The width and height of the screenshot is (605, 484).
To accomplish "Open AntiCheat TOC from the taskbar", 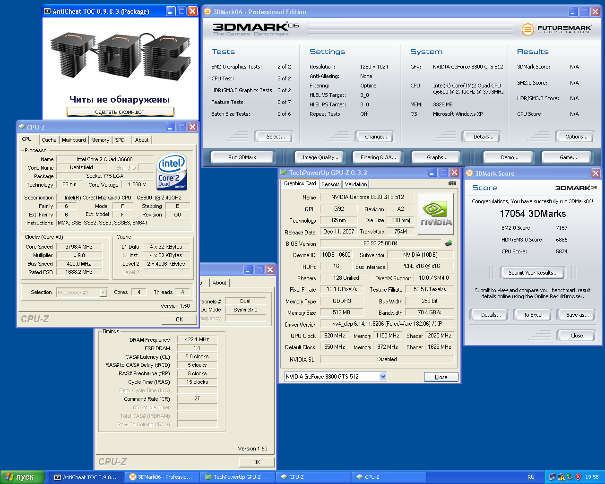I will pos(86,477).
